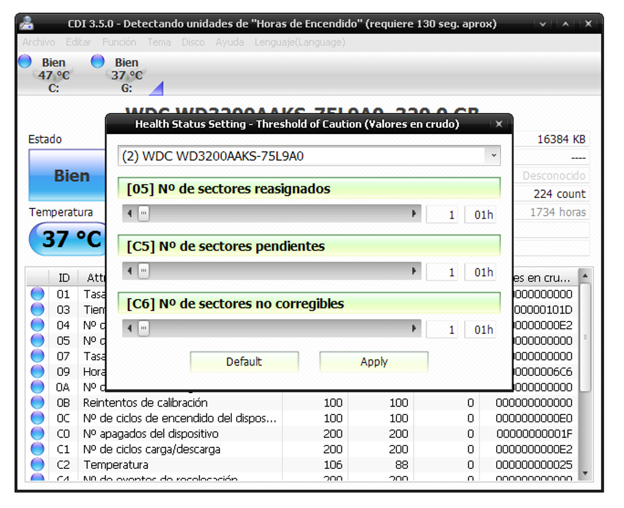
Task: Open the Función menu
Action: pos(119,42)
